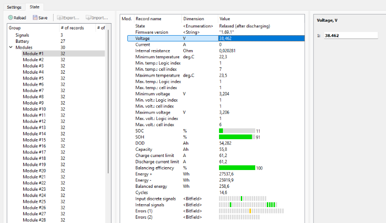The height and width of the screenshot is (223, 386).
Task: Save state using the floppy disk icon
Action: pyautogui.click(x=35, y=17)
